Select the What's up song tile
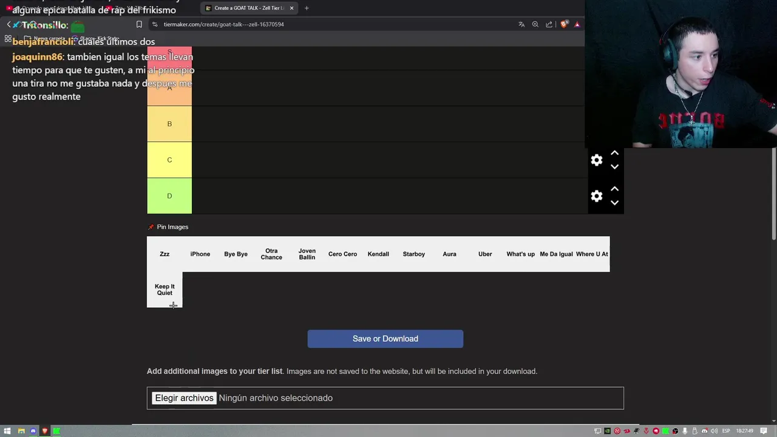 [x=521, y=254]
